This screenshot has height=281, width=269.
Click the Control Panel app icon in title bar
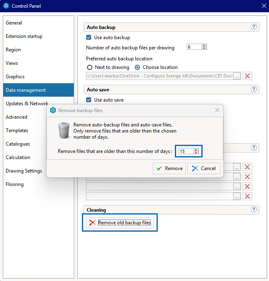[x=6, y=6]
